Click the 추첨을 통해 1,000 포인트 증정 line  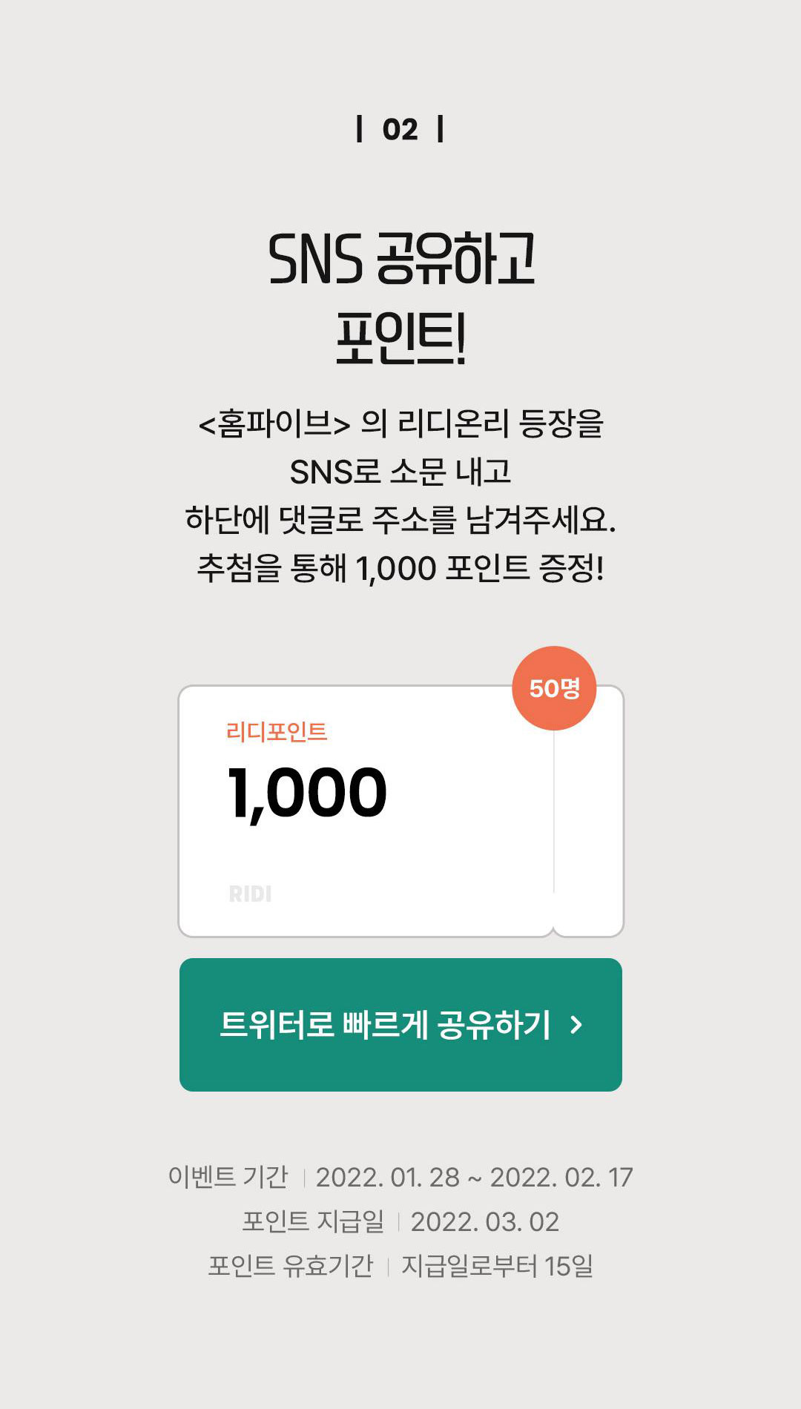[x=400, y=568]
